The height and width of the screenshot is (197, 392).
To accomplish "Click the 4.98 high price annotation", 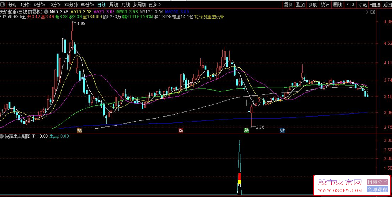I will pos(81,23).
